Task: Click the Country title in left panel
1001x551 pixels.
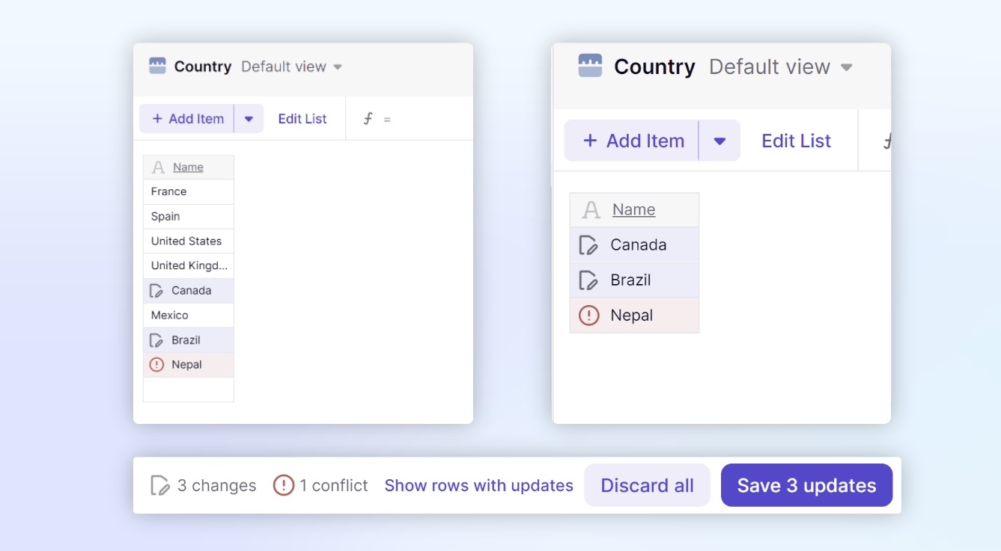Action: tap(203, 67)
